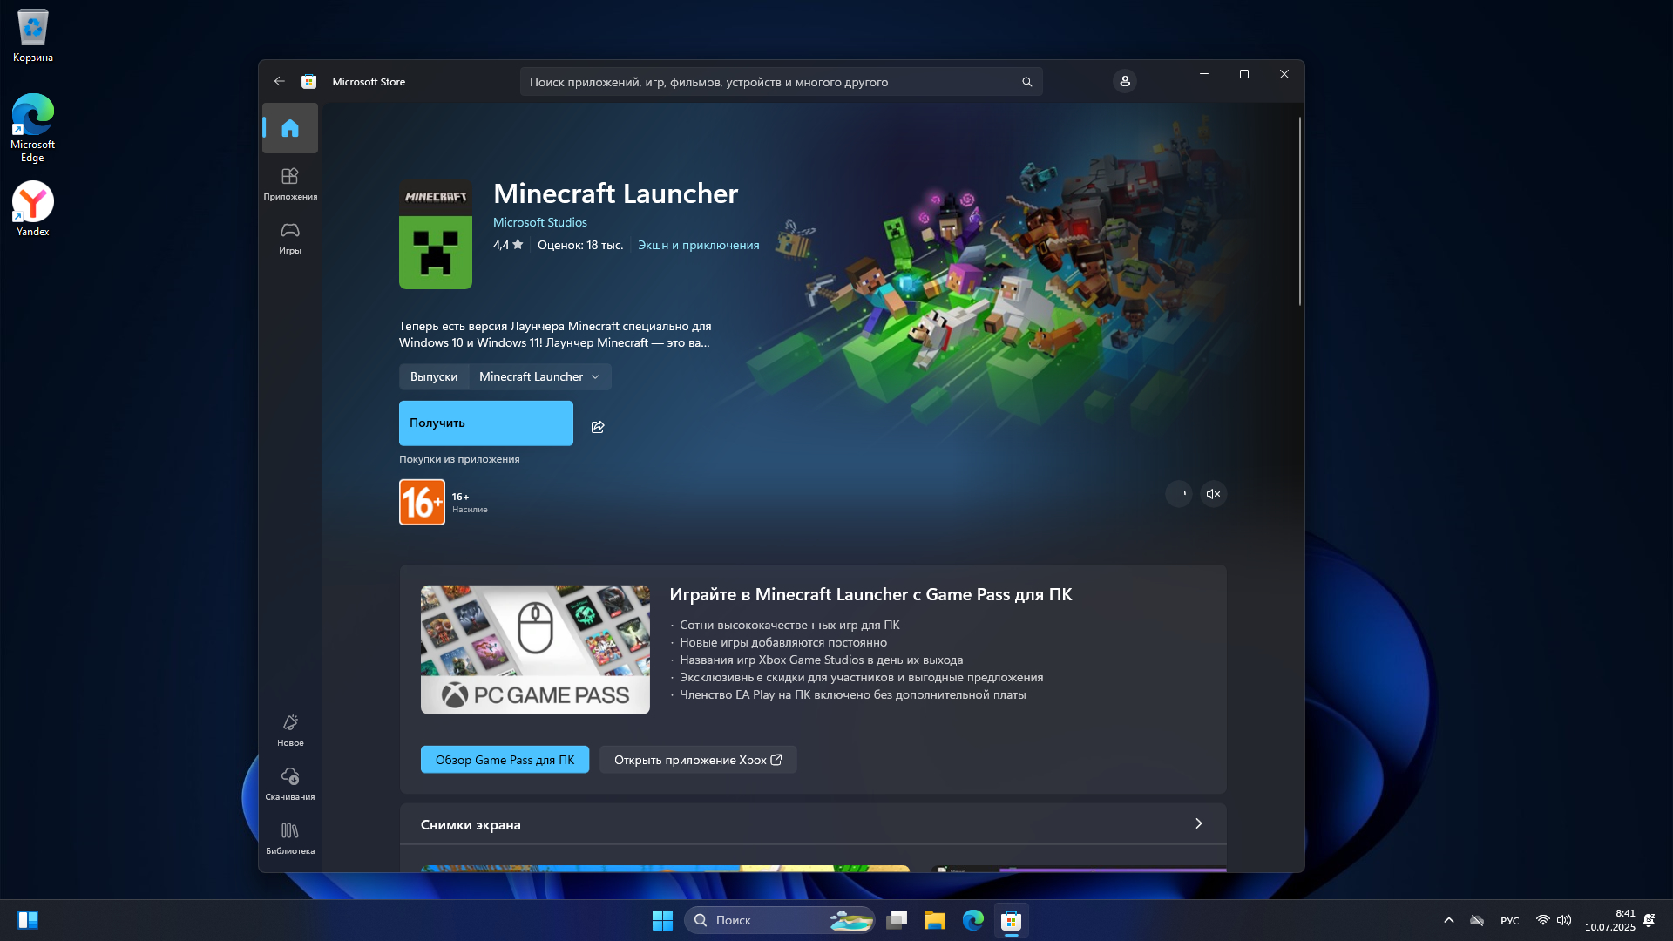The width and height of the screenshot is (1673, 941).
Task: Click the PC Game Pass thumbnail
Action: click(x=535, y=650)
